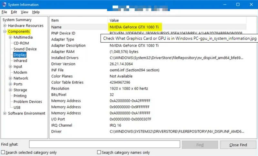The width and height of the screenshot is (258, 156).
Task: Select the Modem category
Action: coord(20,72)
